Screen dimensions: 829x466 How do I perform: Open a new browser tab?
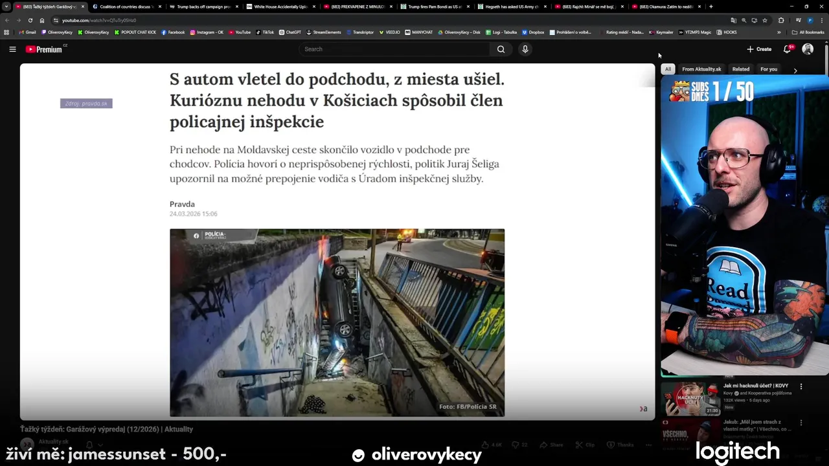711,6
